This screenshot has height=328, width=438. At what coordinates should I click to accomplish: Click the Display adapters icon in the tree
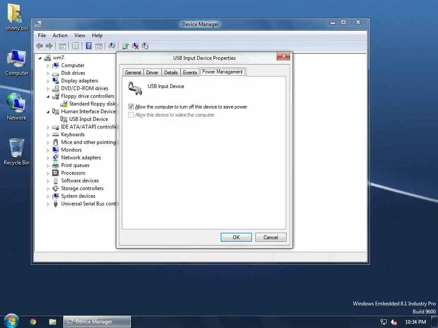coord(56,81)
